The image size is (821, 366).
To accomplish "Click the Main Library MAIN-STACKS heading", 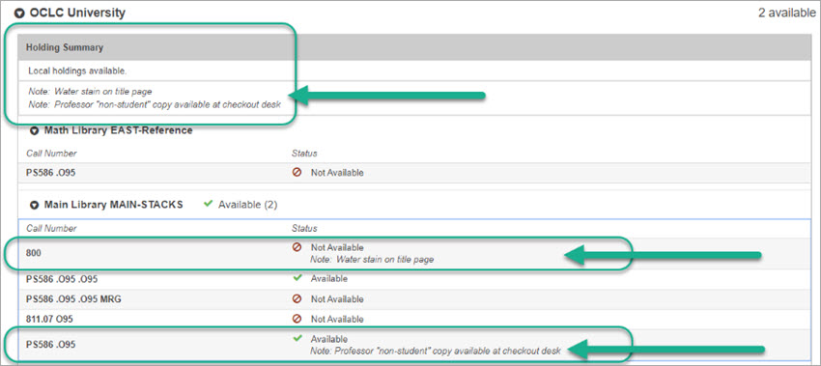I will click(x=114, y=205).
